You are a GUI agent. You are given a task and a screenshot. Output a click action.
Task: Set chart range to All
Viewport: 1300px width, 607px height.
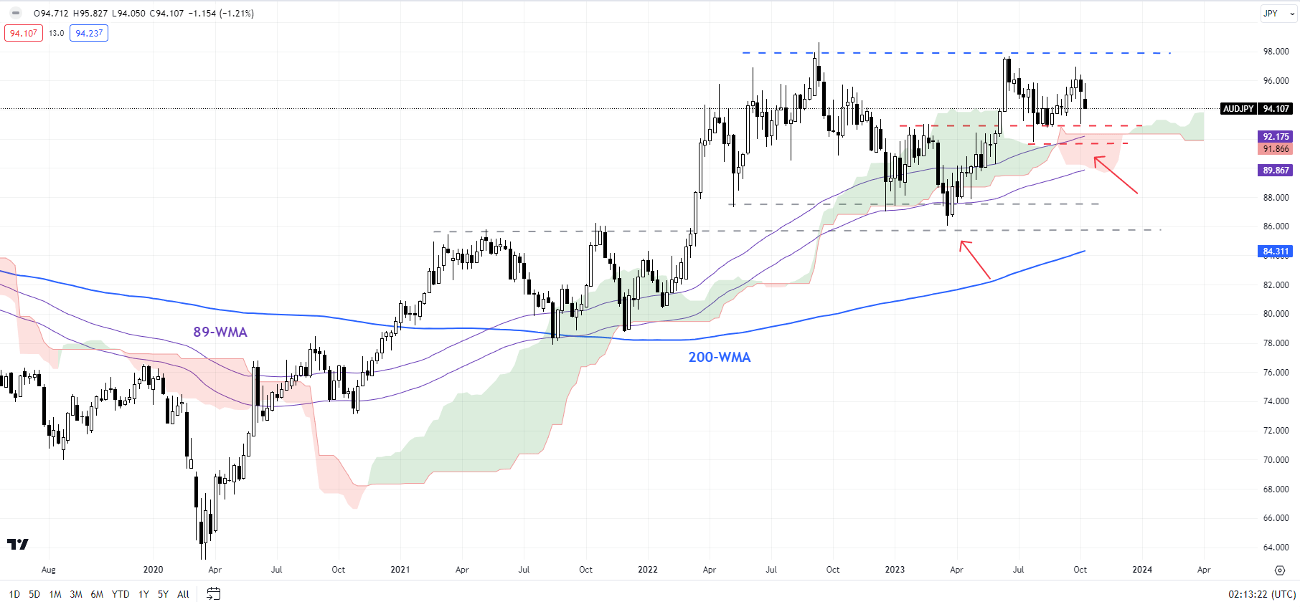183,594
